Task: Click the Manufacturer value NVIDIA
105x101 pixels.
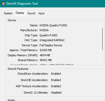Action: (44, 30)
